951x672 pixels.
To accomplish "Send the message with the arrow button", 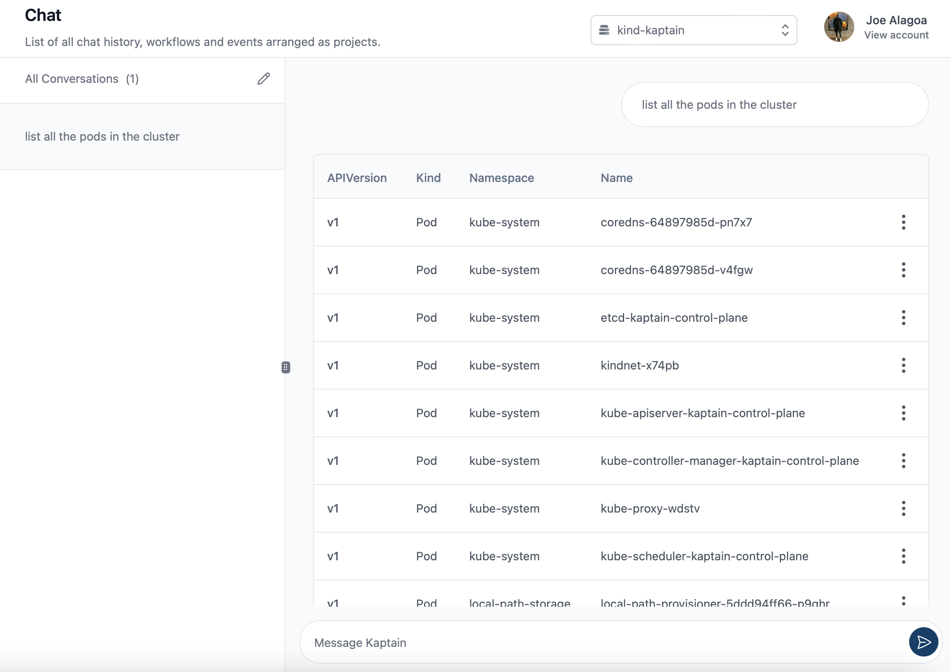I will pyautogui.click(x=923, y=642).
